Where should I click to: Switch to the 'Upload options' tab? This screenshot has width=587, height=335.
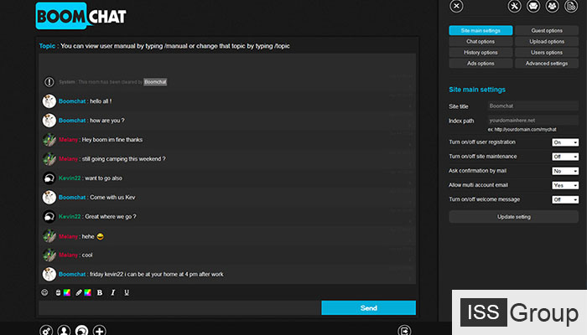[x=547, y=42]
